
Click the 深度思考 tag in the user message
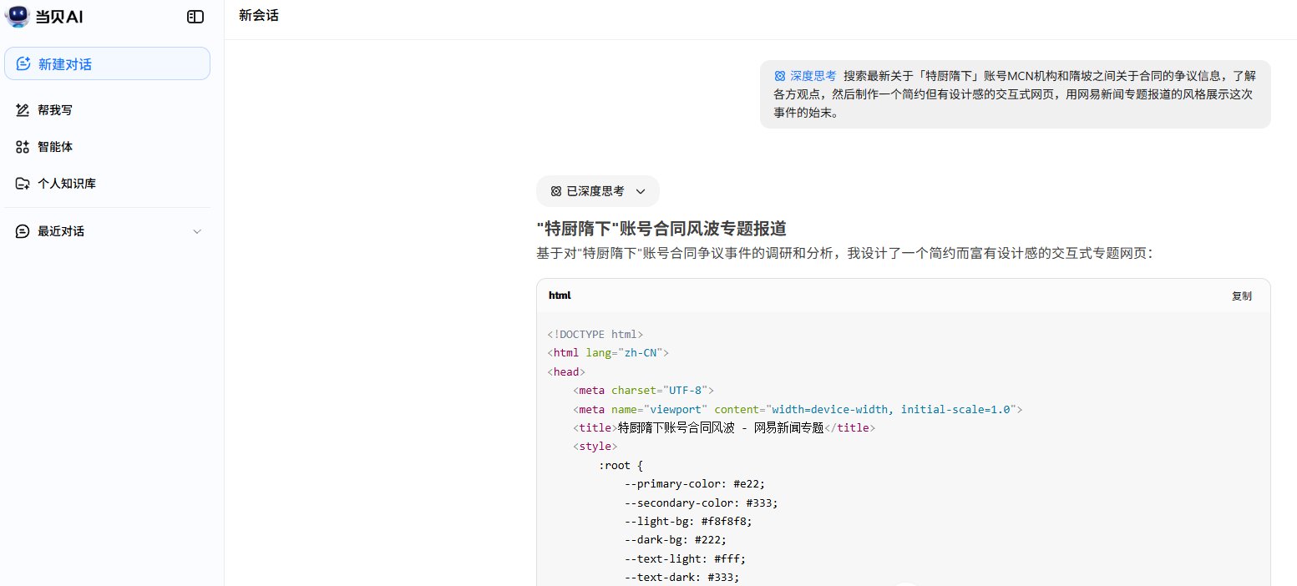point(805,75)
